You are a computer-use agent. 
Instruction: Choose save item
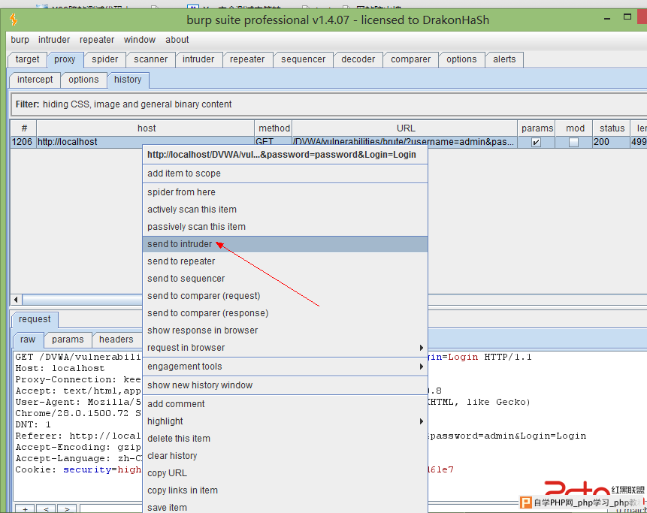pos(285,507)
